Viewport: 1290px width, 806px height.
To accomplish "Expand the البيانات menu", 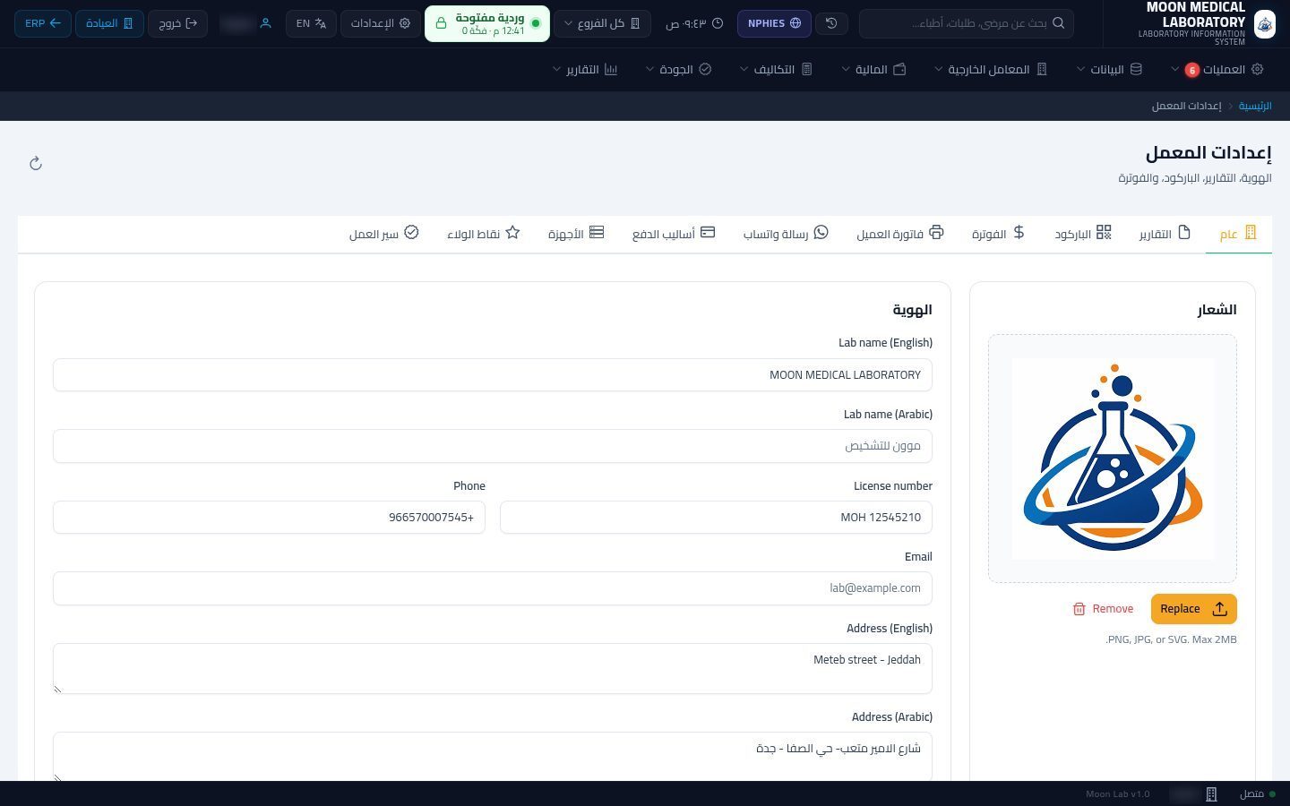I will pos(1109,69).
